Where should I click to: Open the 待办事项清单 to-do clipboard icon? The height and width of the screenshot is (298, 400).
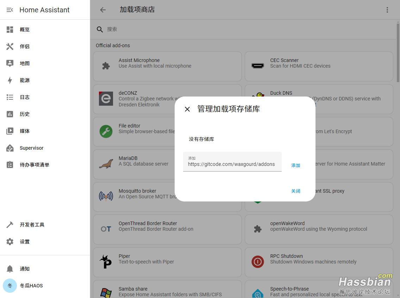pyautogui.click(x=10, y=165)
